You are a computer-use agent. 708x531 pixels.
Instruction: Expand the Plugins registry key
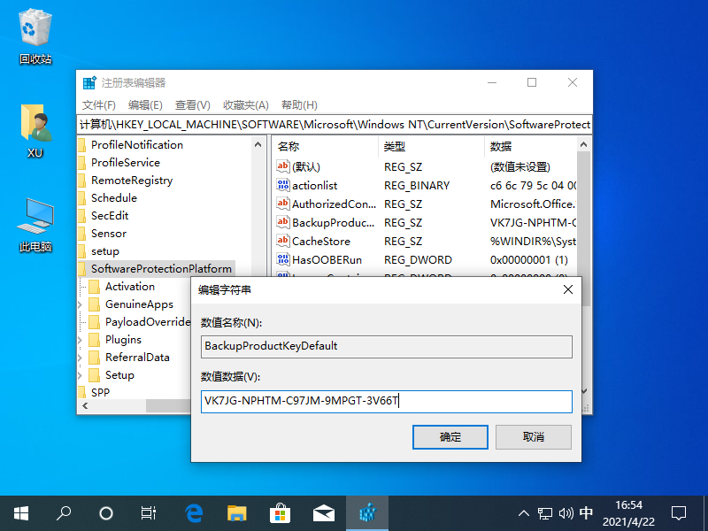(x=81, y=340)
